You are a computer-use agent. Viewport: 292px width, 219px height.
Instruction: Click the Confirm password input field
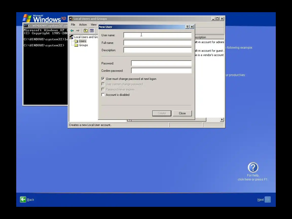[161, 70]
